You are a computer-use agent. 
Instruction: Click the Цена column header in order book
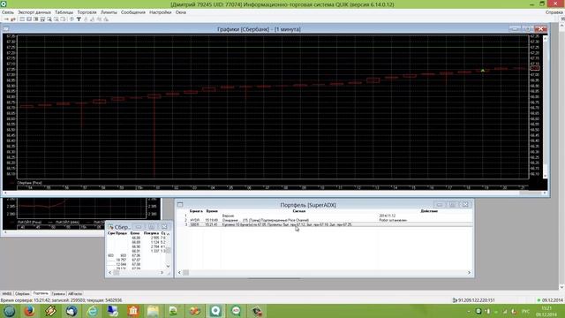click(x=135, y=233)
